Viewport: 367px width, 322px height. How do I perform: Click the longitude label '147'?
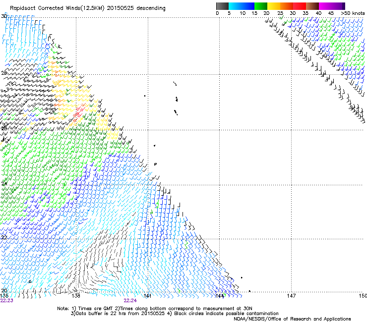291,296
